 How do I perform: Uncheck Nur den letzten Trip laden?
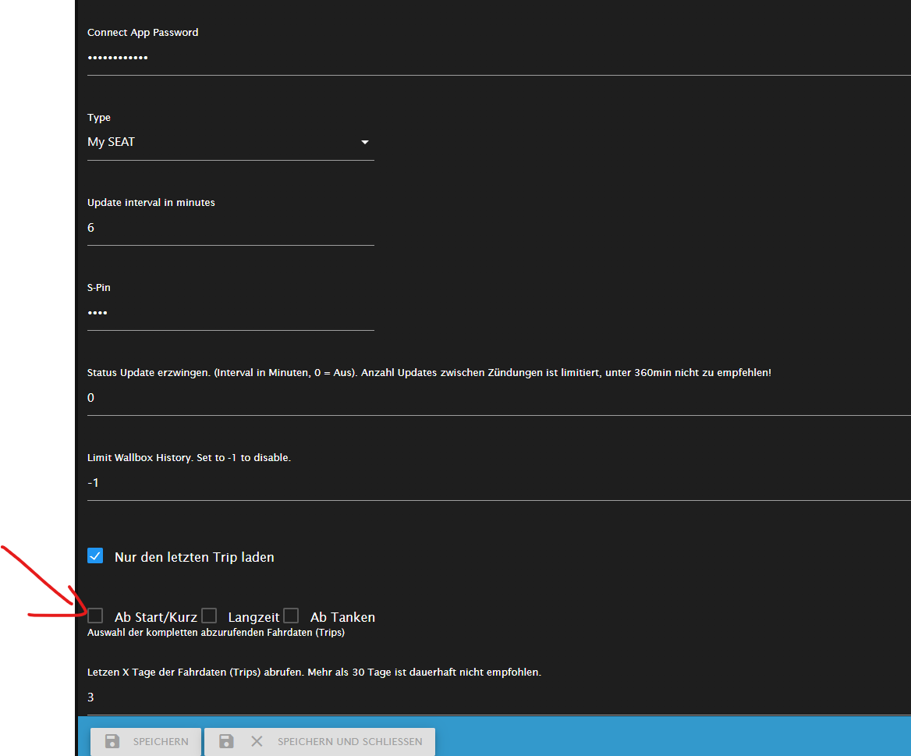click(95, 556)
